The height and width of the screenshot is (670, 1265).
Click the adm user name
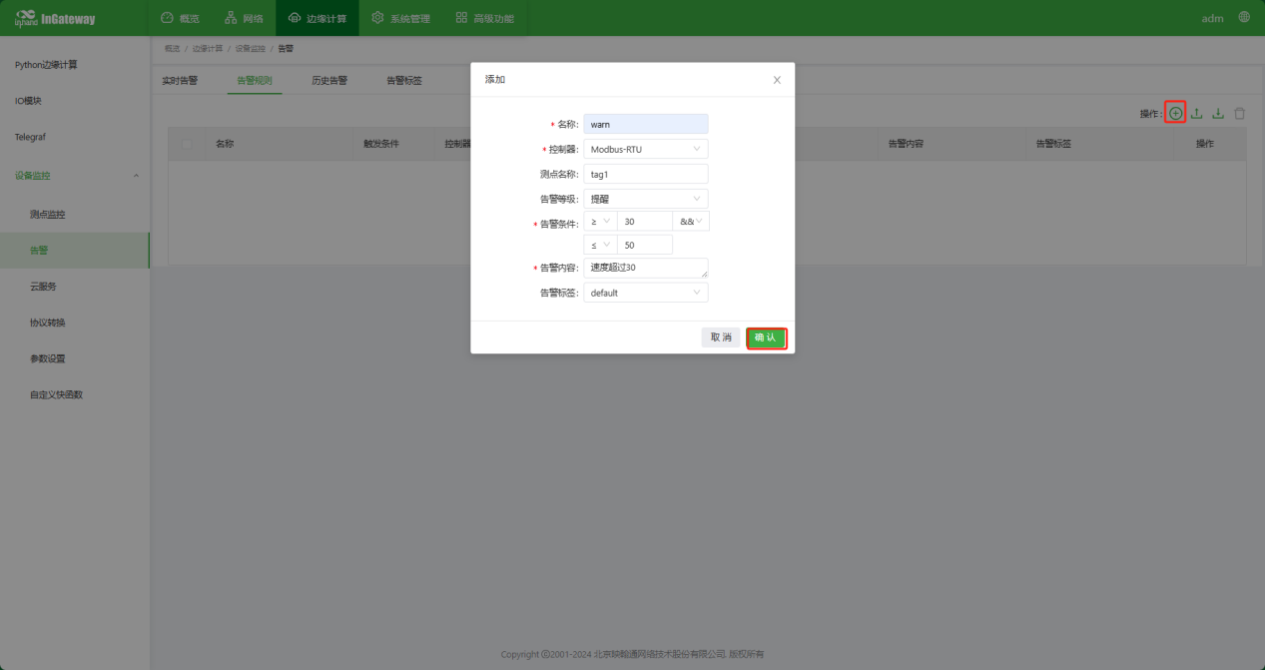[x=1212, y=18]
